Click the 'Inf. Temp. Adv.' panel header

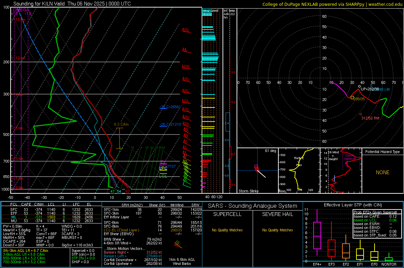click(229, 14)
